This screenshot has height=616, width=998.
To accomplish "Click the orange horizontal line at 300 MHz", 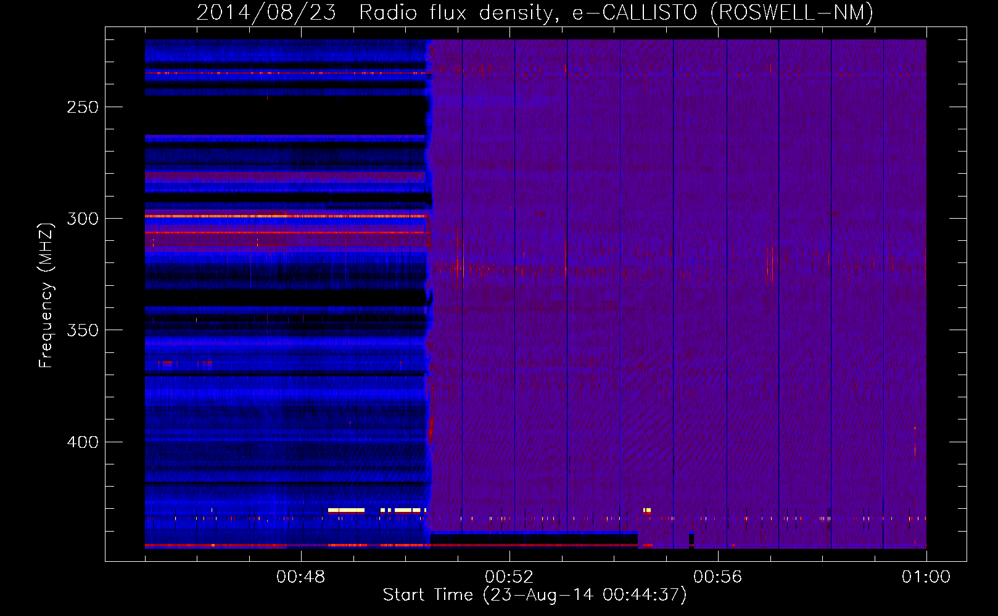I will pos(284,216).
